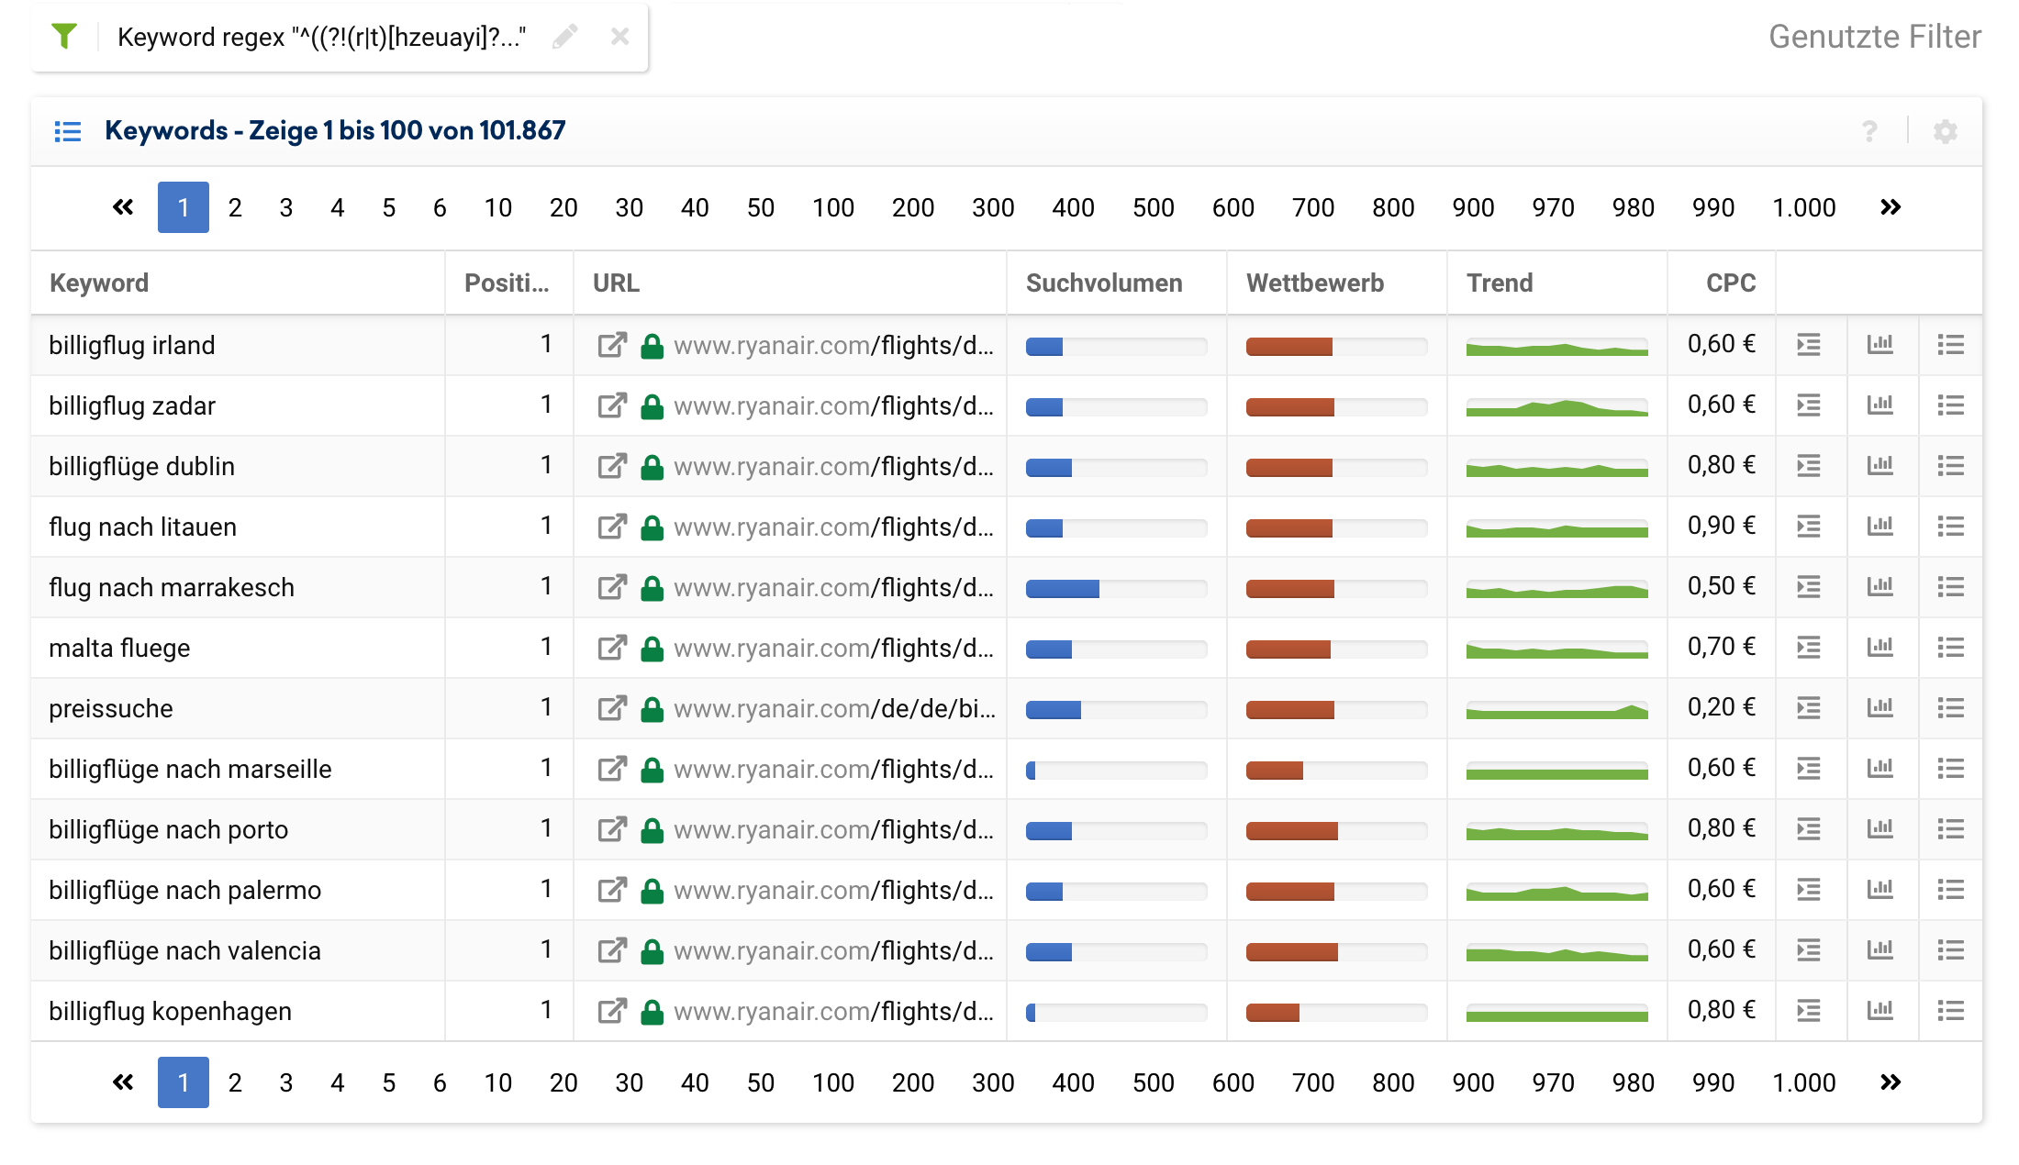Open ryanair URL for preissuche keyword
This screenshot has height=1165, width=2019.
(x=833, y=708)
